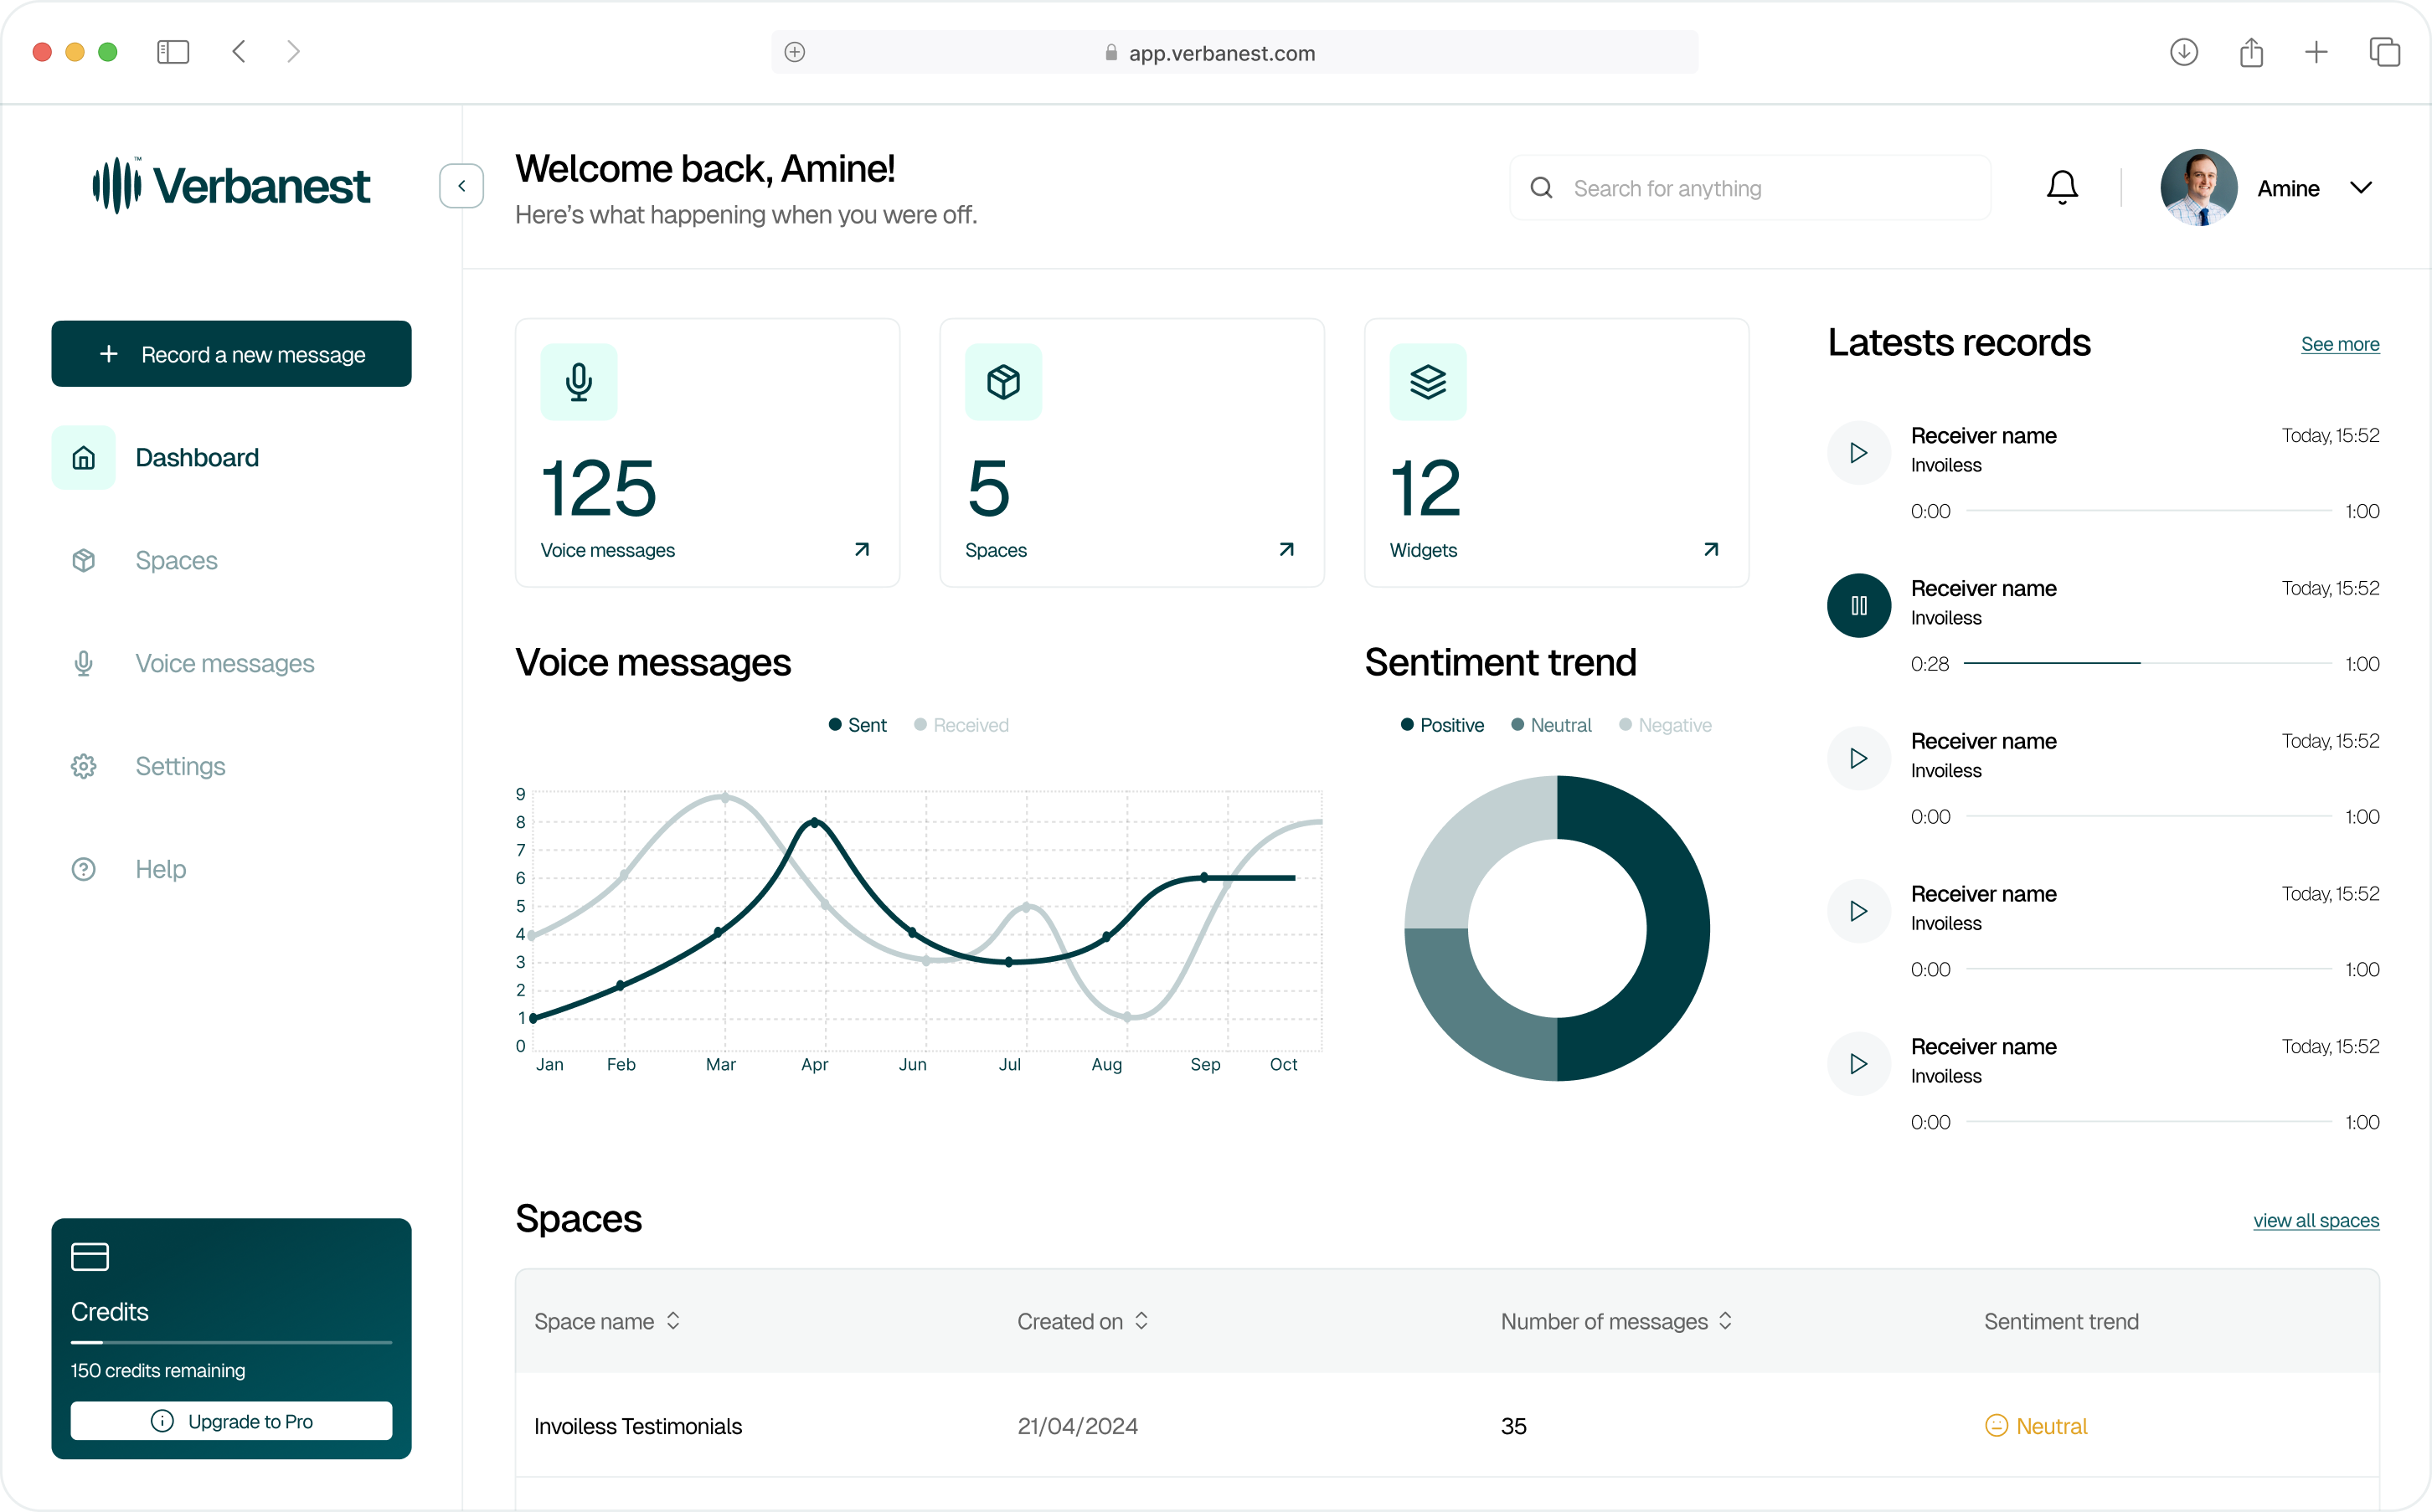
Task: Click See more in Latest records
Action: [x=2340, y=345]
